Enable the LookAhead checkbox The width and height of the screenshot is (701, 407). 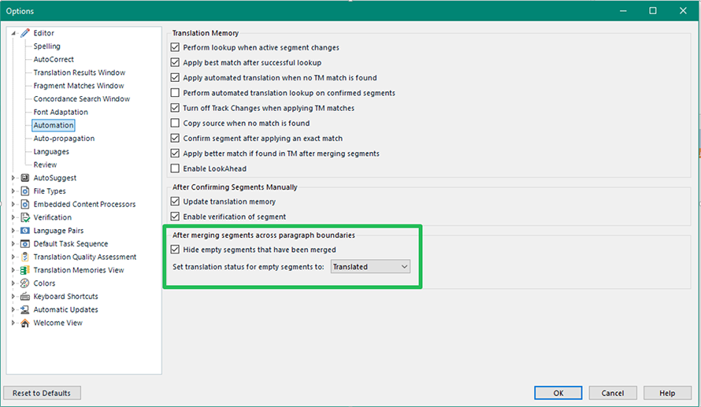(x=176, y=168)
